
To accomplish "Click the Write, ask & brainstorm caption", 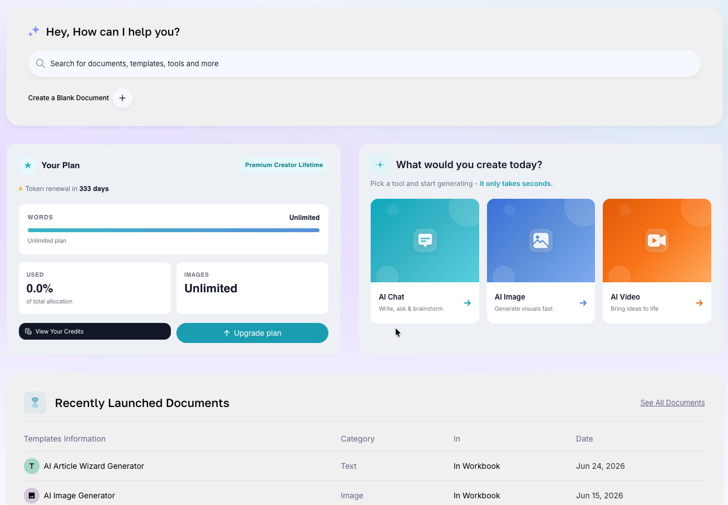I will point(411,308).
